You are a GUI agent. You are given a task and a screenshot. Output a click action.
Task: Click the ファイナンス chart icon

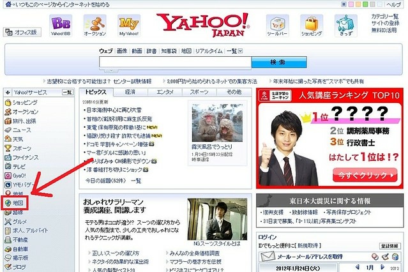click(8, 157)
